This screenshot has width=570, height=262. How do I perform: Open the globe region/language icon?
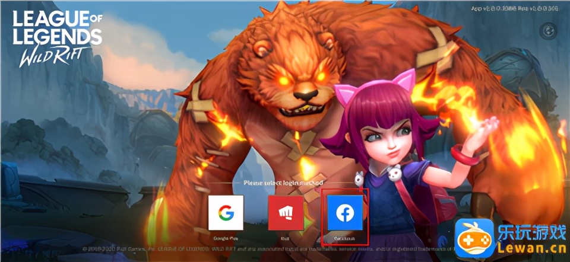548,31
